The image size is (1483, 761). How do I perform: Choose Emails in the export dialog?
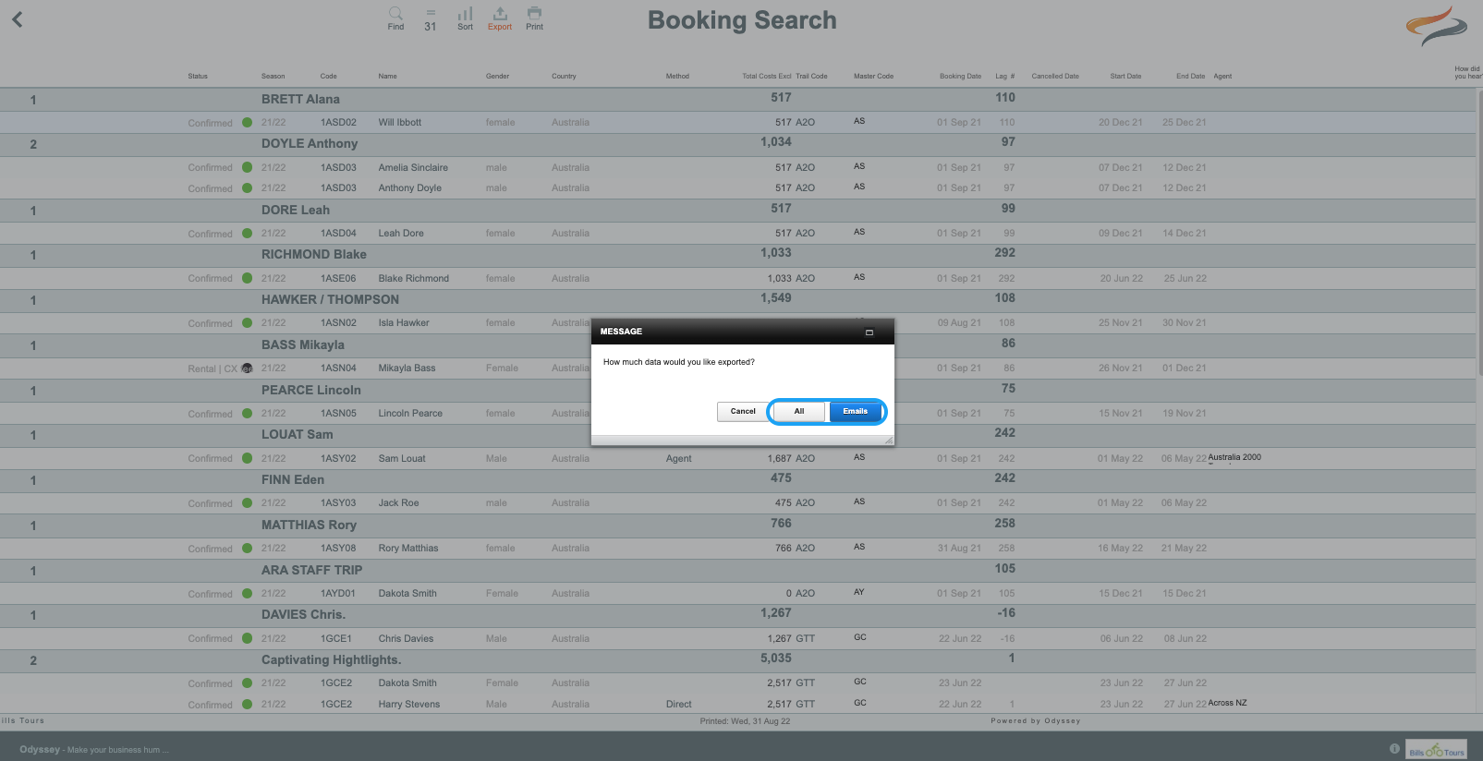pos(856,411)
